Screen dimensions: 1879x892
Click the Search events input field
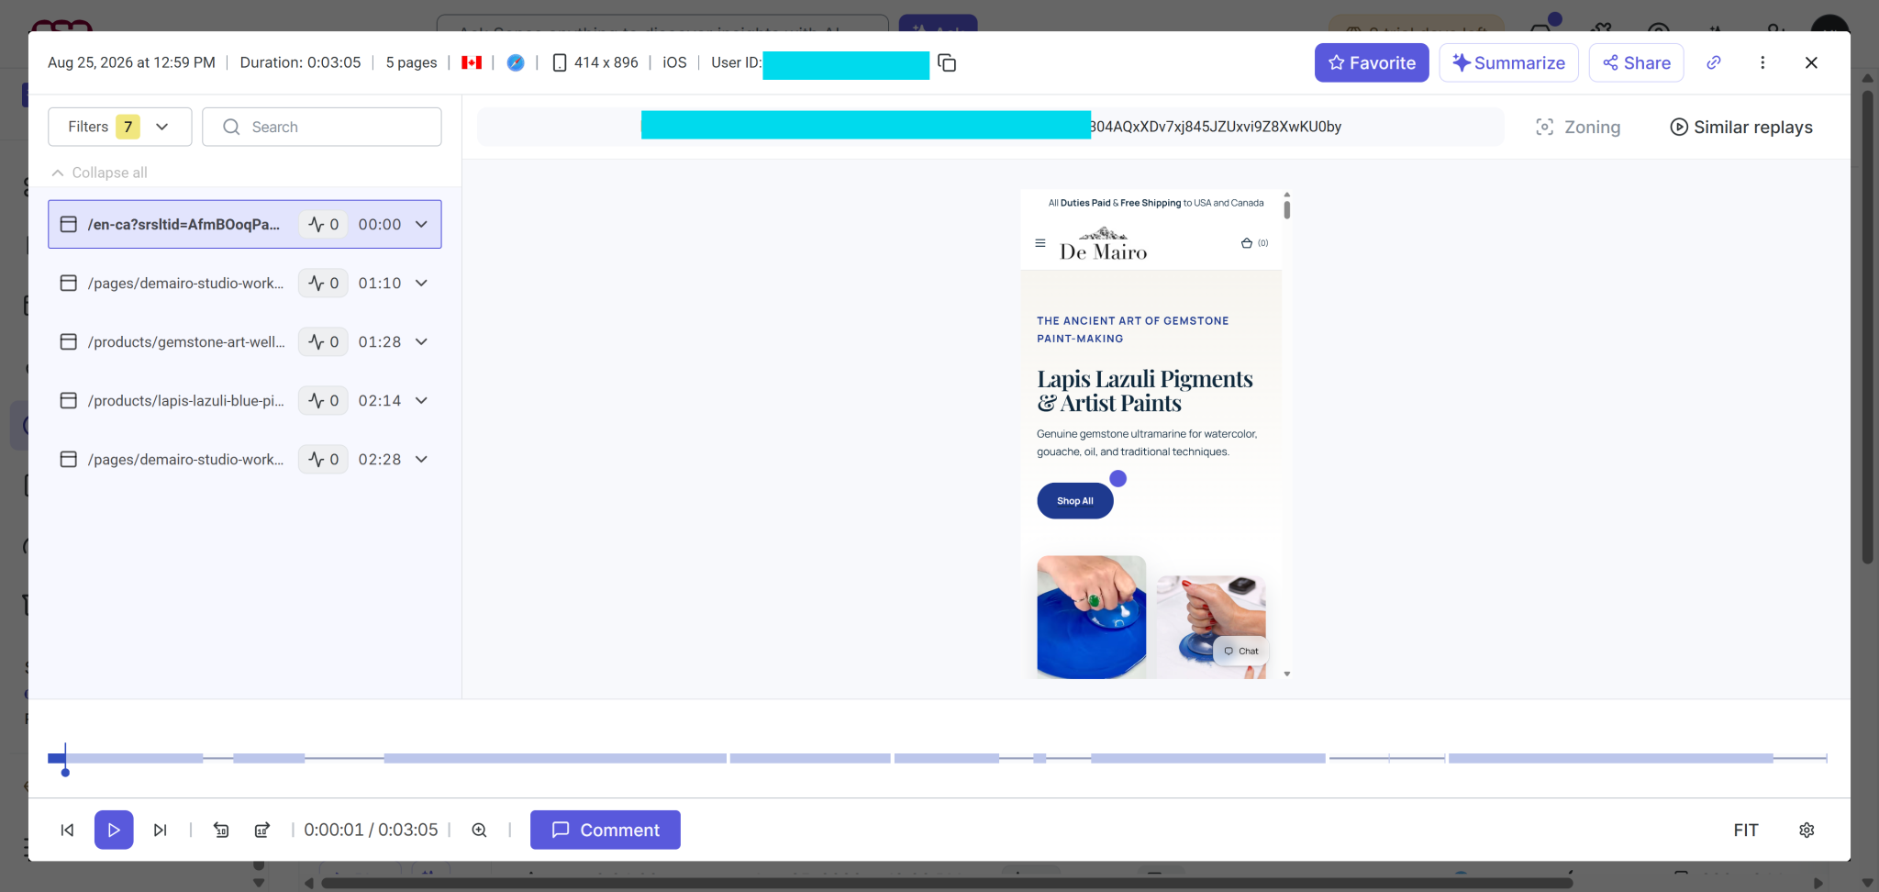(322, 127)
